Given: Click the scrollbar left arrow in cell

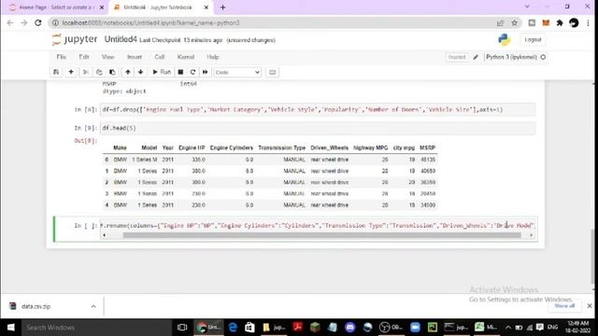Looking at the screenshot, I should pos(104,235).
